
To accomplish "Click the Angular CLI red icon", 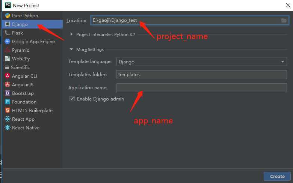I will [x=8, y=76].
